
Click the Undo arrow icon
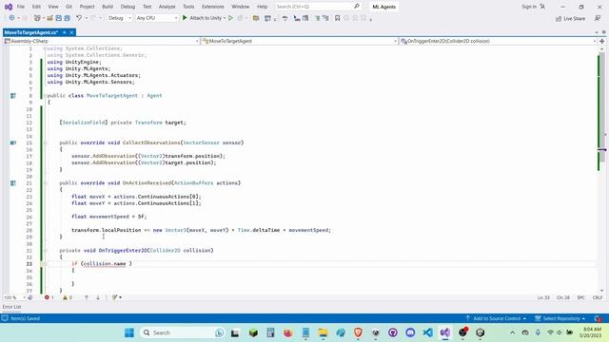pos(79,18)
